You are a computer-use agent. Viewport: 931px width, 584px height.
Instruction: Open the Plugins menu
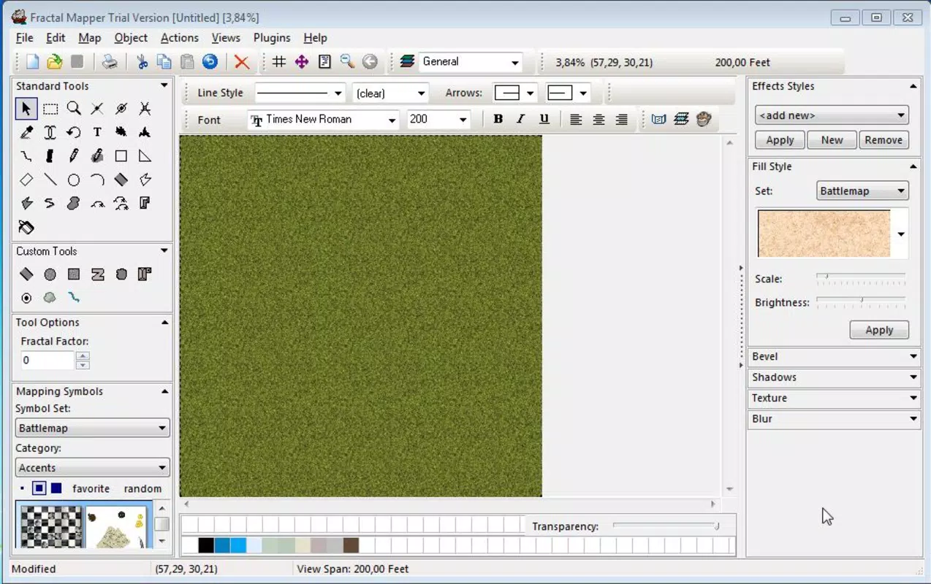click(272, 38)
